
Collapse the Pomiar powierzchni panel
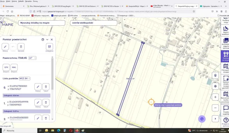(47, 40)
